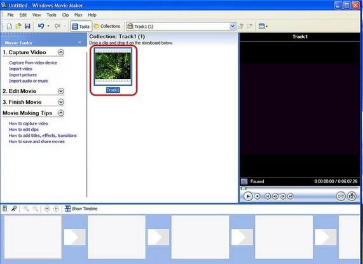Click the Import pictures link
Screen dimensions: 363x264
23,75
